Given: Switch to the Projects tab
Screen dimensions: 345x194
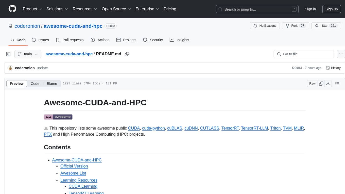Looking at the screenshot, I should 126,40.
